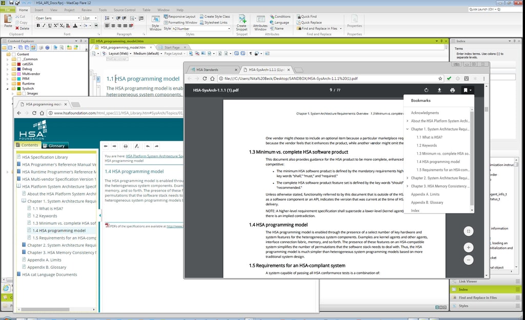
Task: Switch to Glossary tab in HSA help
Action: pos(54,145)
